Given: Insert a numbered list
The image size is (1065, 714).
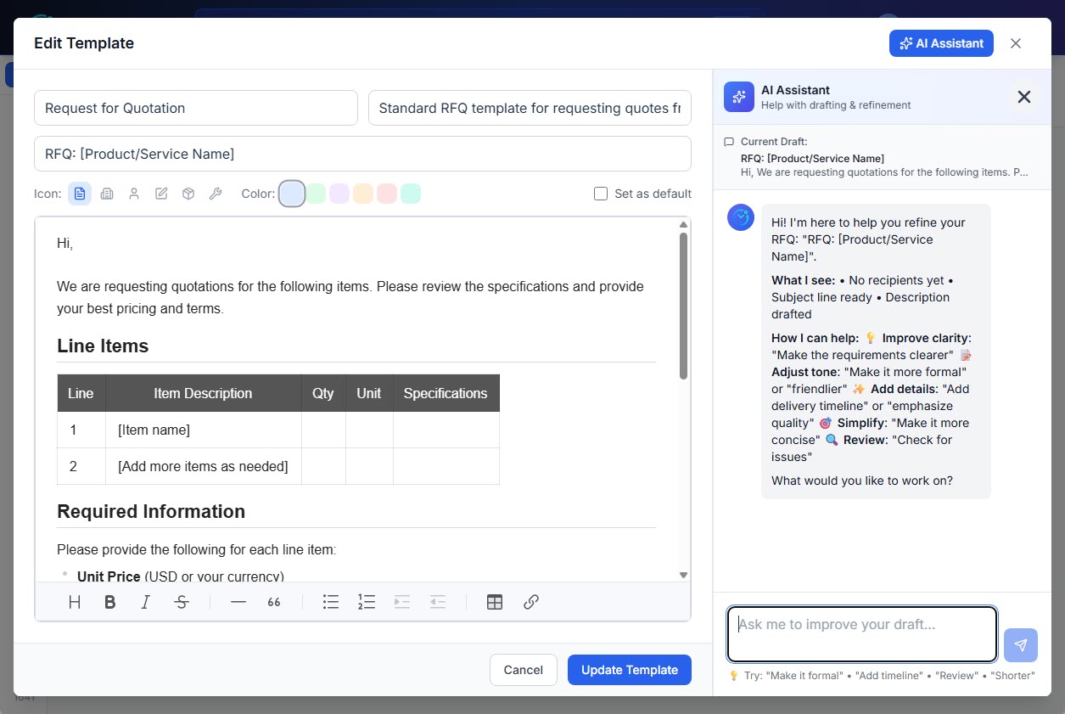Looking at the screenshot, I should point(366,602).
